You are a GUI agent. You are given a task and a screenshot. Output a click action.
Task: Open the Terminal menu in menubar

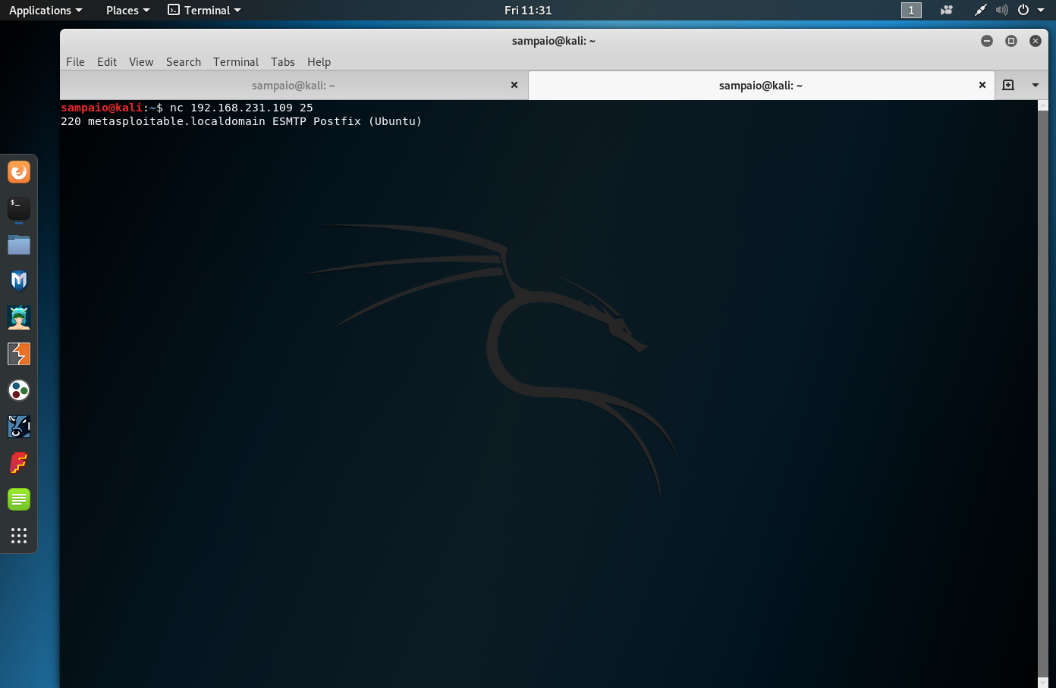pos(236,62)
